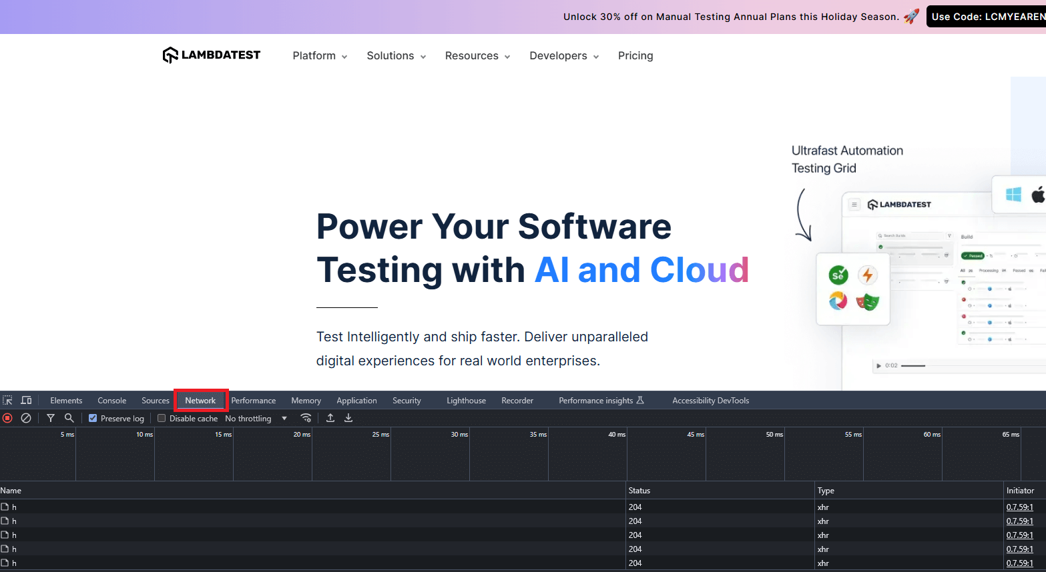Click the Use Code LCMYEAREN button
The width and height of the screenshot is (1046, 572).
[986, 17]
